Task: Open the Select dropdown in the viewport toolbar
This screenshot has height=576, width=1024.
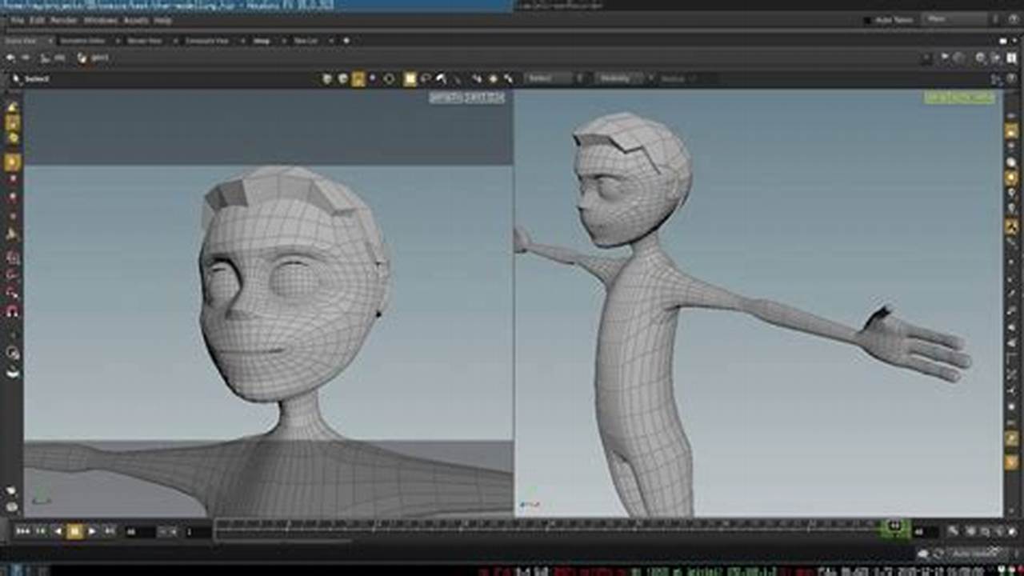Action: pos(549,78)
